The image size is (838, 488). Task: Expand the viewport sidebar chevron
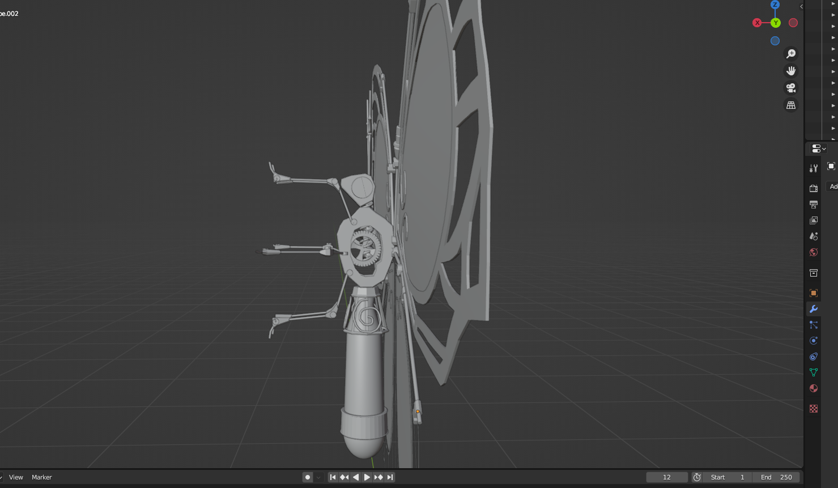tap(801, 6)
